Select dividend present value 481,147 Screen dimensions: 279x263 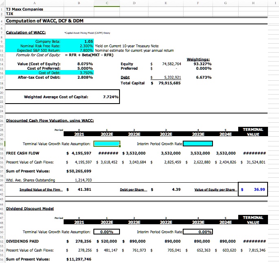(111, 250)
